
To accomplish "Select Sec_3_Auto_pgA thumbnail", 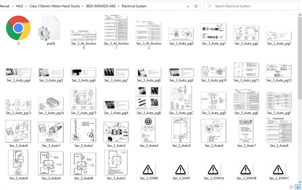I will [x=116, y=105].
